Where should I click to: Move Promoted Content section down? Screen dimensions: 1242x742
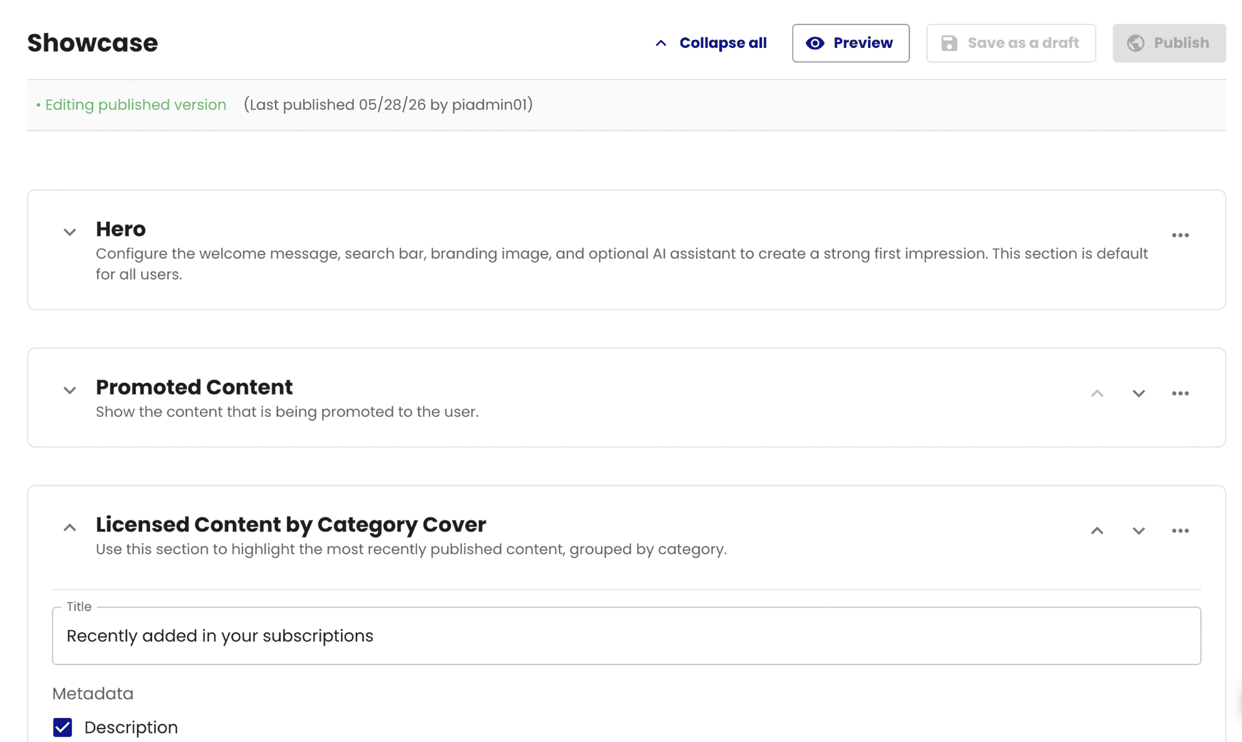pyautogui.click(x=1138, y=393)
